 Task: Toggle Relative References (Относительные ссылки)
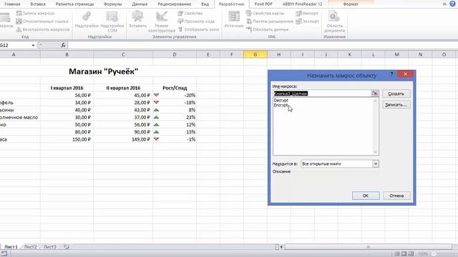pos(42,21)
